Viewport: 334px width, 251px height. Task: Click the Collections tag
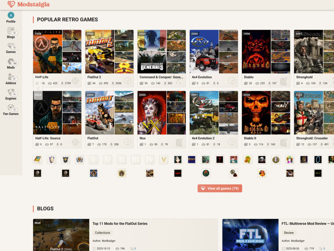point(103,233)
